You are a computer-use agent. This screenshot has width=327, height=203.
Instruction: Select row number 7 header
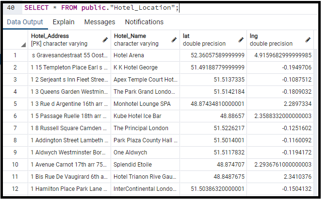[x=15, y=128]
